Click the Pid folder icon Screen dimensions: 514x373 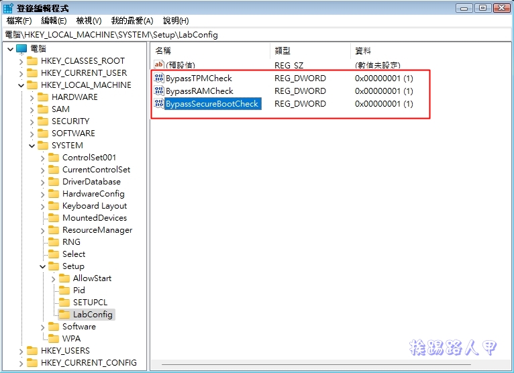(64, 290)
